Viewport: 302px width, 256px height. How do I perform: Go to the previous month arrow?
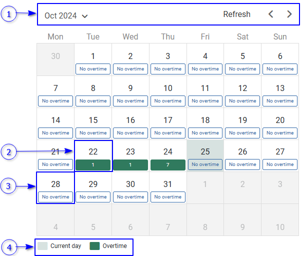[x=271, y=14]
